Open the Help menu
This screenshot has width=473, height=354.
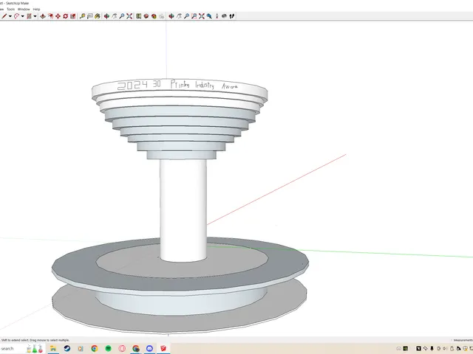(x=36, y=10)
